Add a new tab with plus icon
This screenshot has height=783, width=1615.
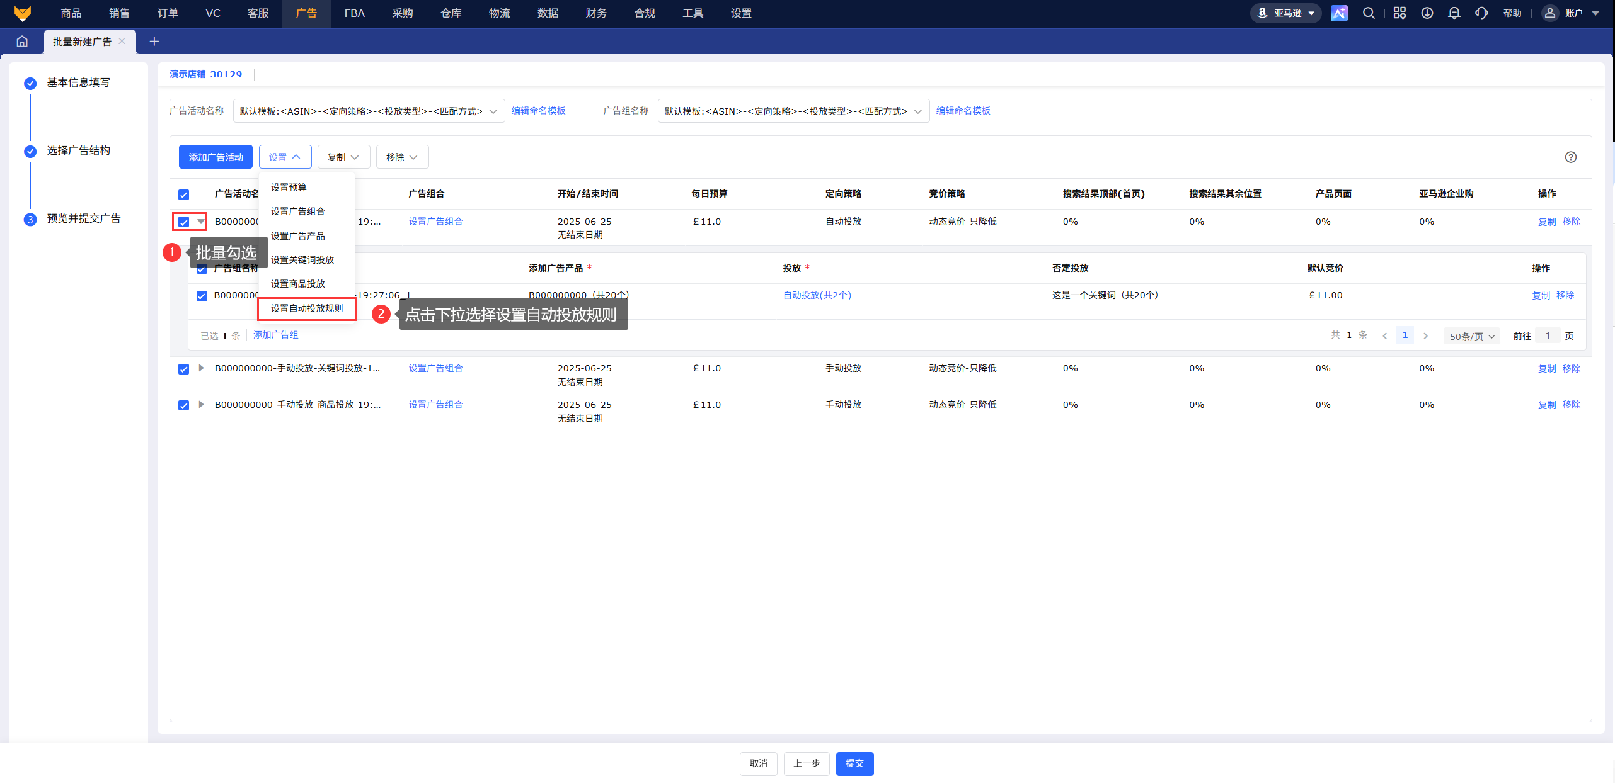154,42
